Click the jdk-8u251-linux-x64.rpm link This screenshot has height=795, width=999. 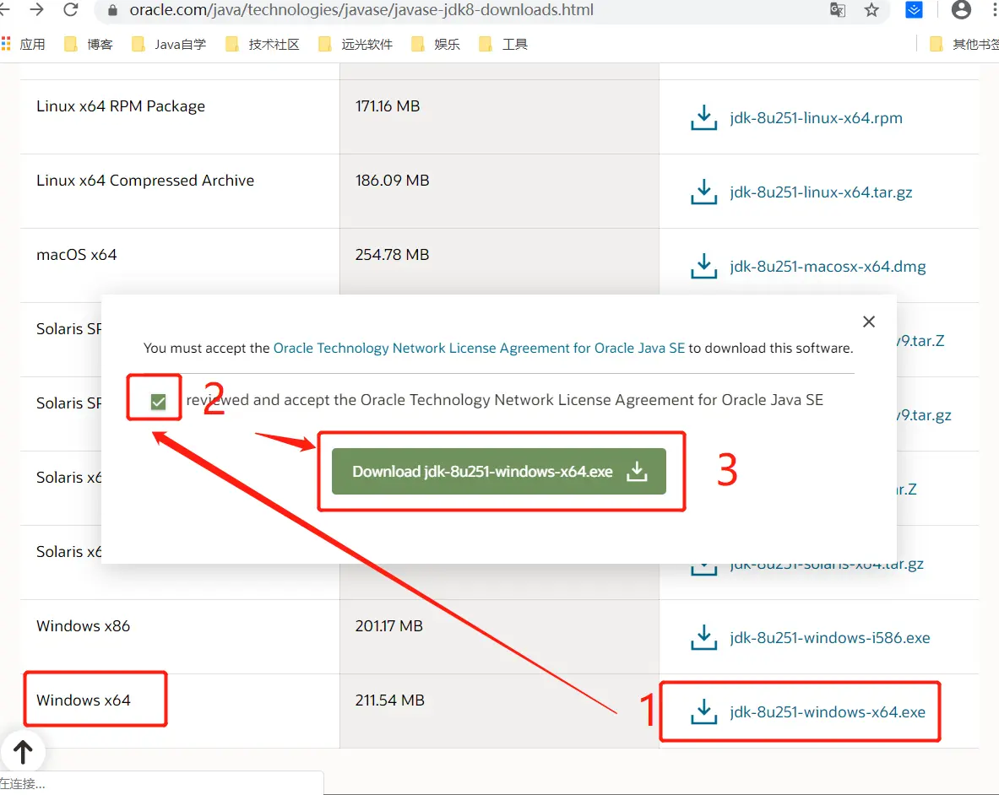(x=816, y=118)
